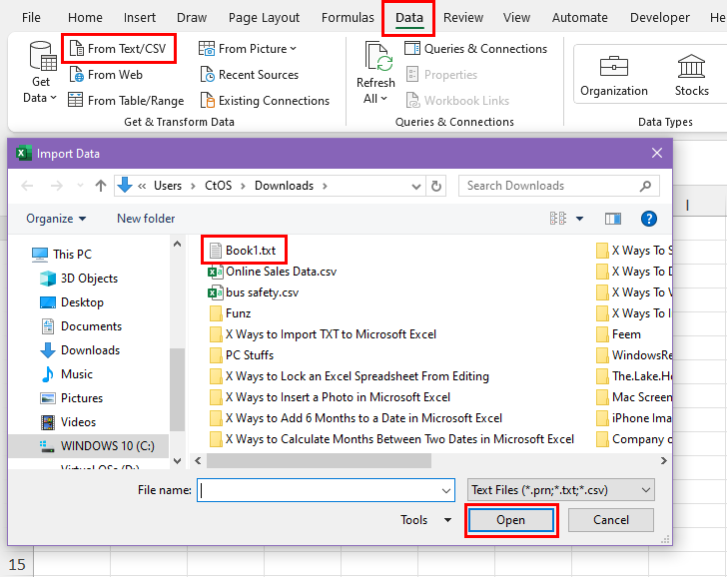Click file list scroll right arrow
Image resolution: width=727 pixels, height=577 pixels.
point(663,460)
